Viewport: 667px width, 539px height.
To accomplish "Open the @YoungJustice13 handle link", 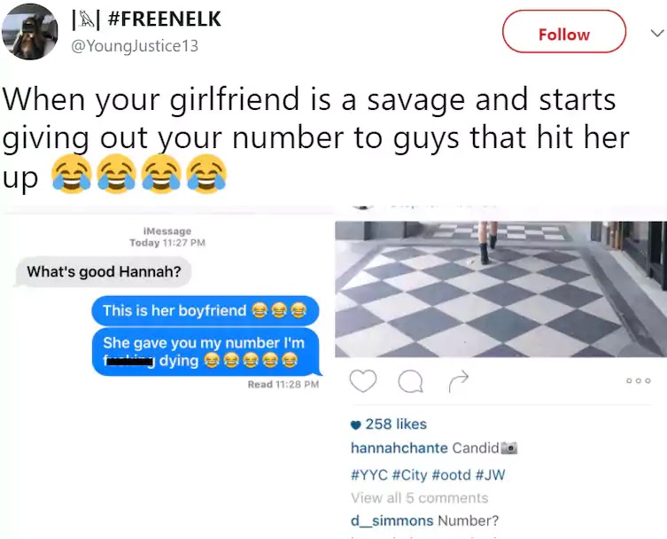I will (x=134, y=45).
